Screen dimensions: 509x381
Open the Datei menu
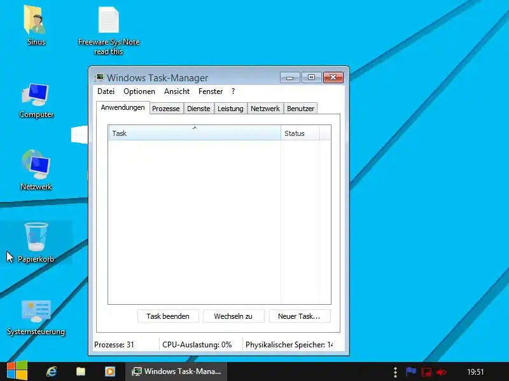point(106,91)
